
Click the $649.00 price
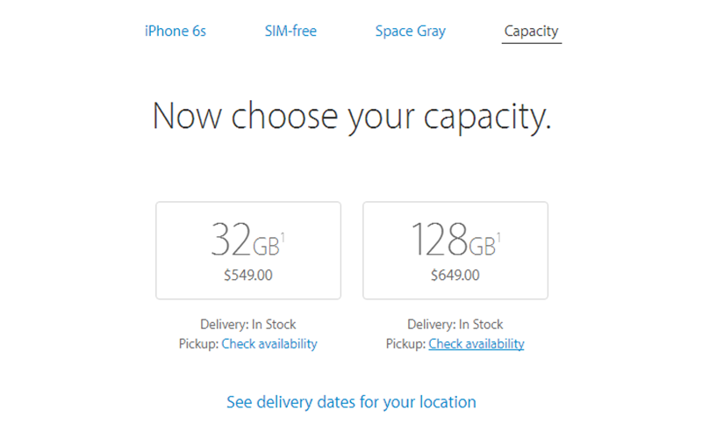(455, 275)
